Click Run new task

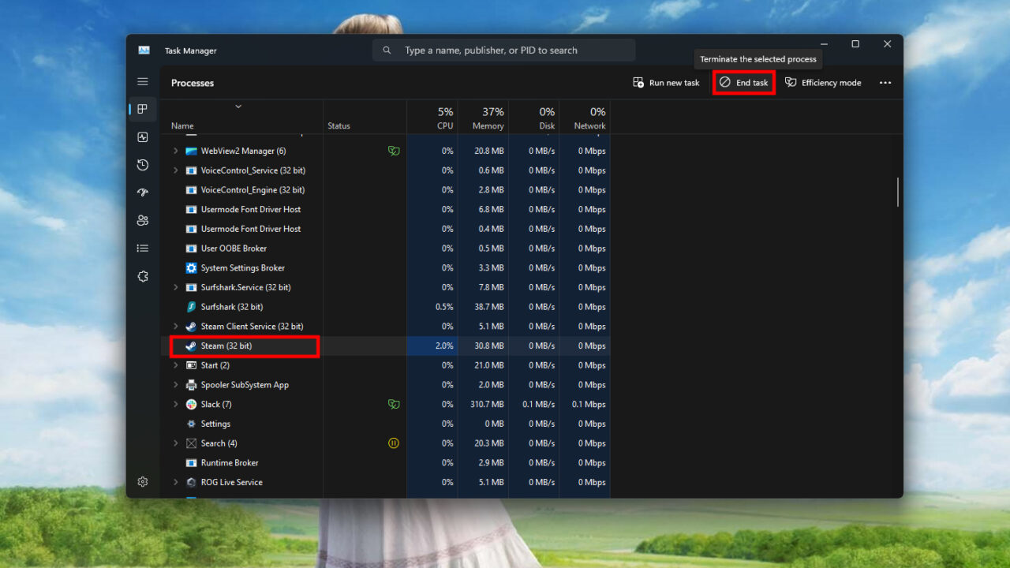[666, 82]
